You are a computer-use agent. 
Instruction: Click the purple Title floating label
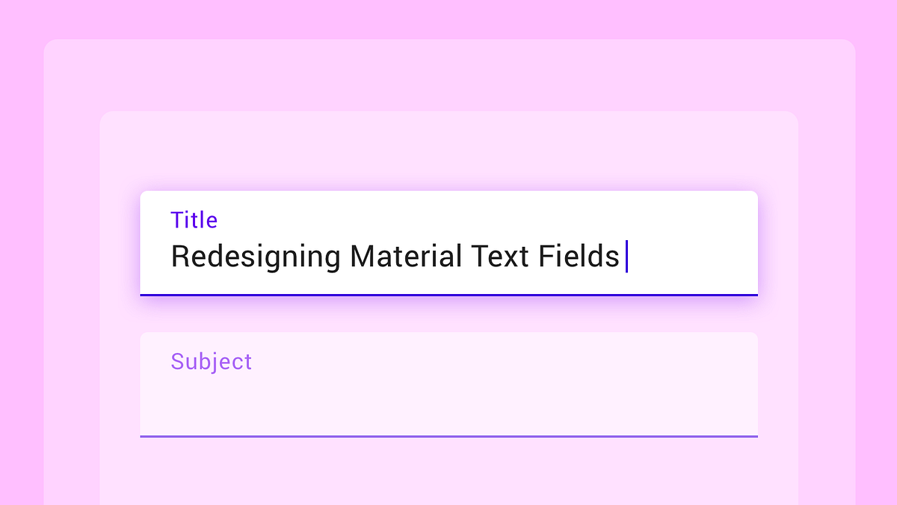tap(194, 219)
